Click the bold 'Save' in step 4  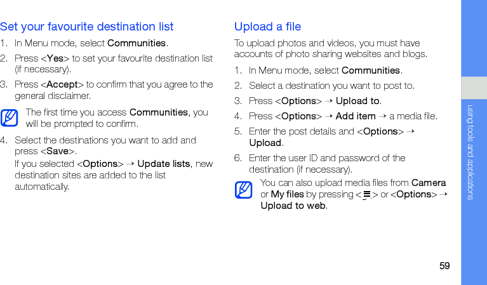pyautogui.click(x=57, y=152)
